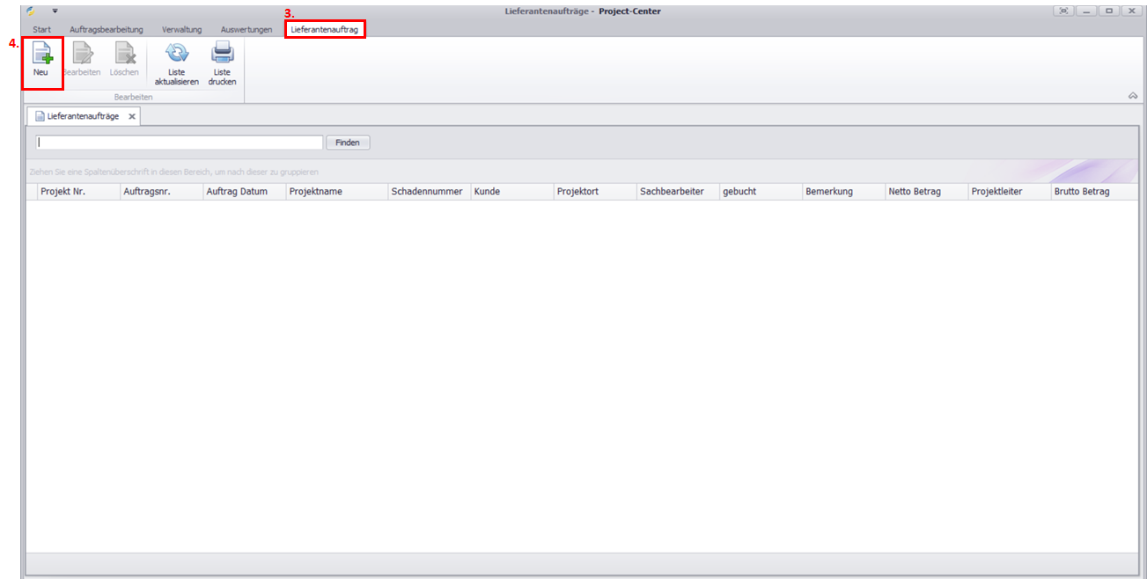Open the quick access toolbar dropdown arrow

pyautogui.click(x=55, y=11)
